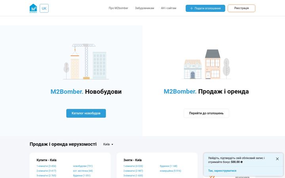Open Зняти 3-кімнатні (1 600) link
The image size is (285, 178).
[133, 176]
